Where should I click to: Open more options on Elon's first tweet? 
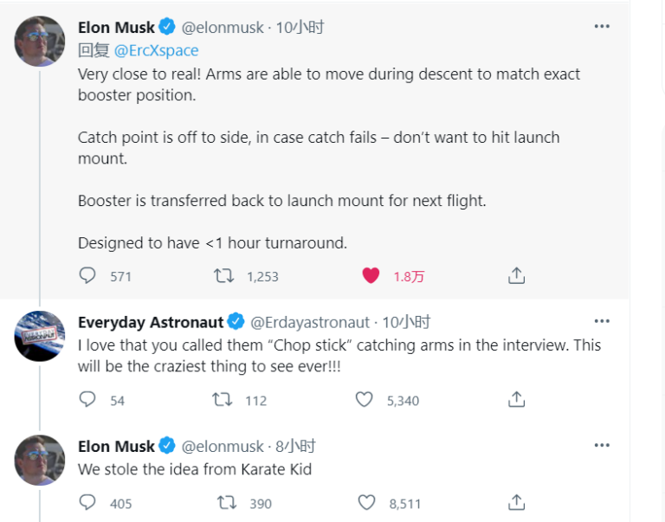(x=602, y=26)
